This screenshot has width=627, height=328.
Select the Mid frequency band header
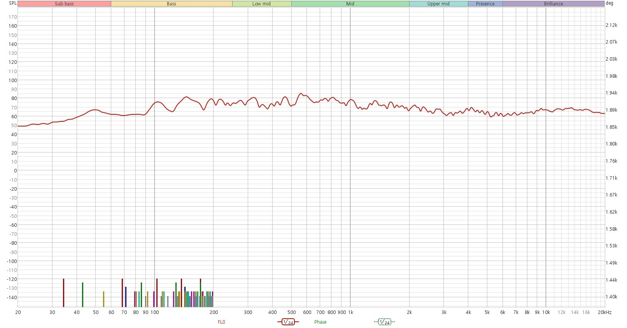350,4
